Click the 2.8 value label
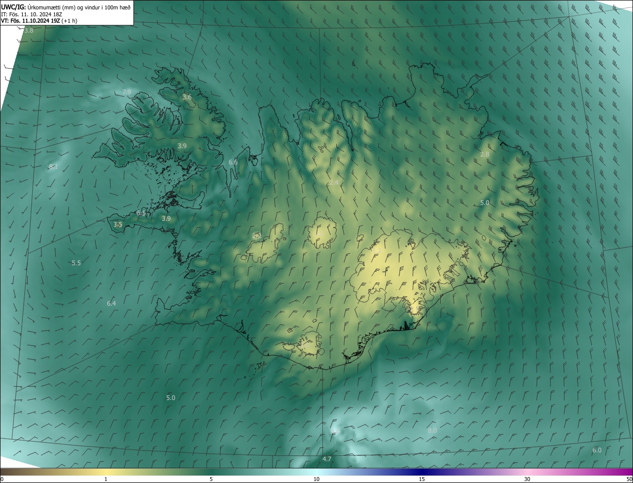Viewport: 633px width, 483px height. (485, 155)
